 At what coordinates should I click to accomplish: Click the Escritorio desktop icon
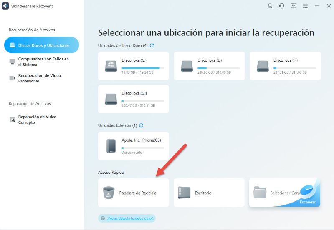click(184, 192)
